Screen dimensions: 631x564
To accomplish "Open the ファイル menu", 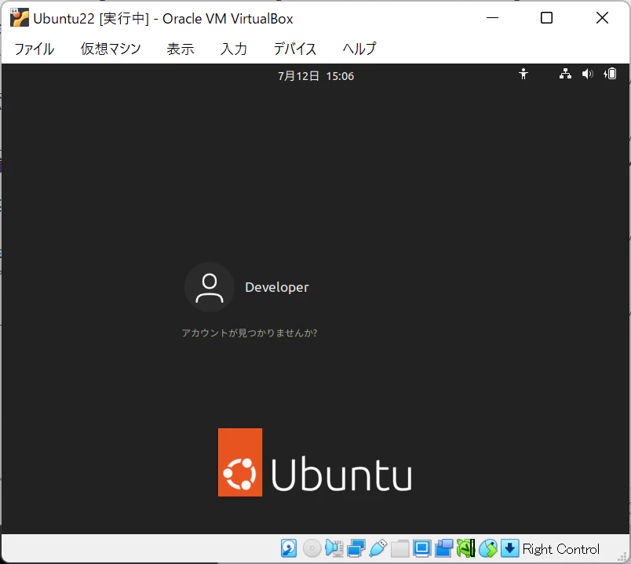I will pyautogui.click(x=35, y=49).
